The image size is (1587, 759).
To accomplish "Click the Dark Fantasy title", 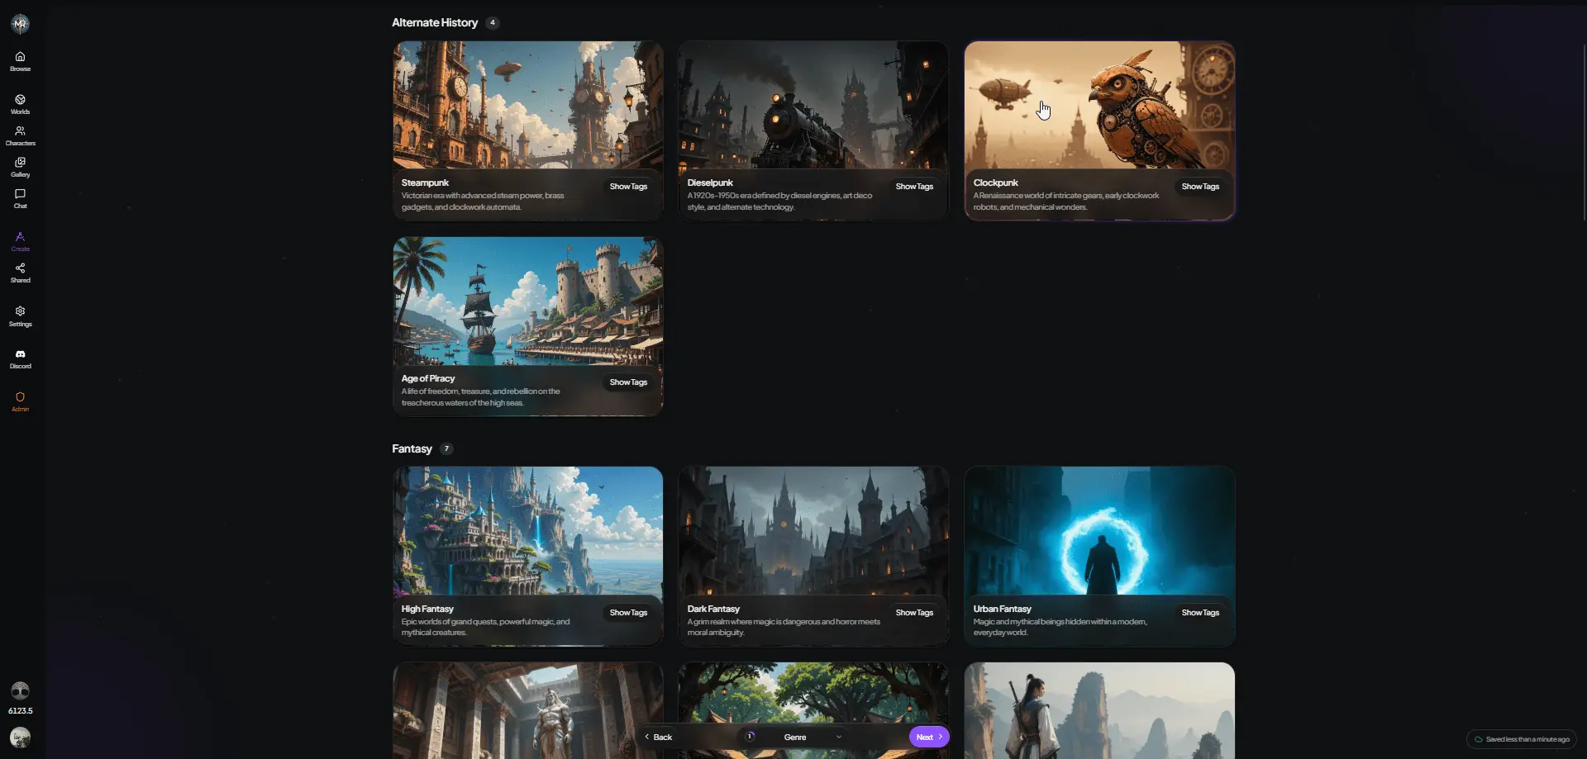I will 713,609.
